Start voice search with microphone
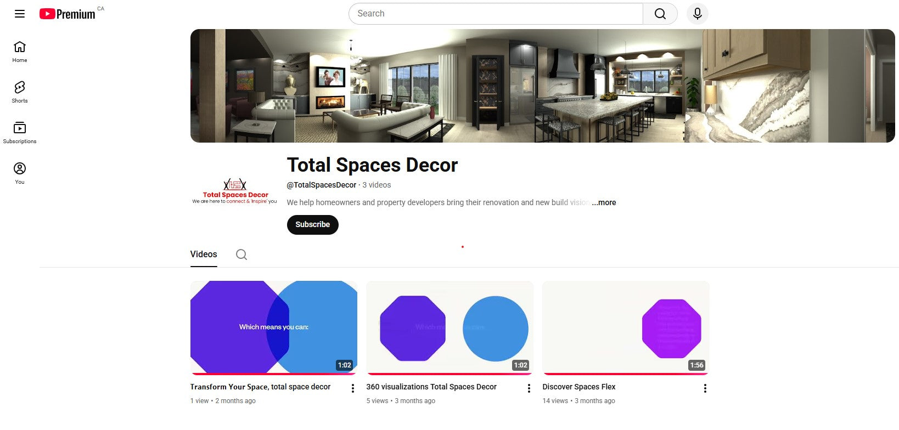This screenshot has width=899, height=430. click(x=697, y=14)
